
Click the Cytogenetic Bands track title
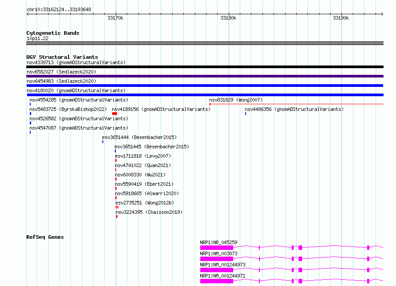tap(53, 33)
